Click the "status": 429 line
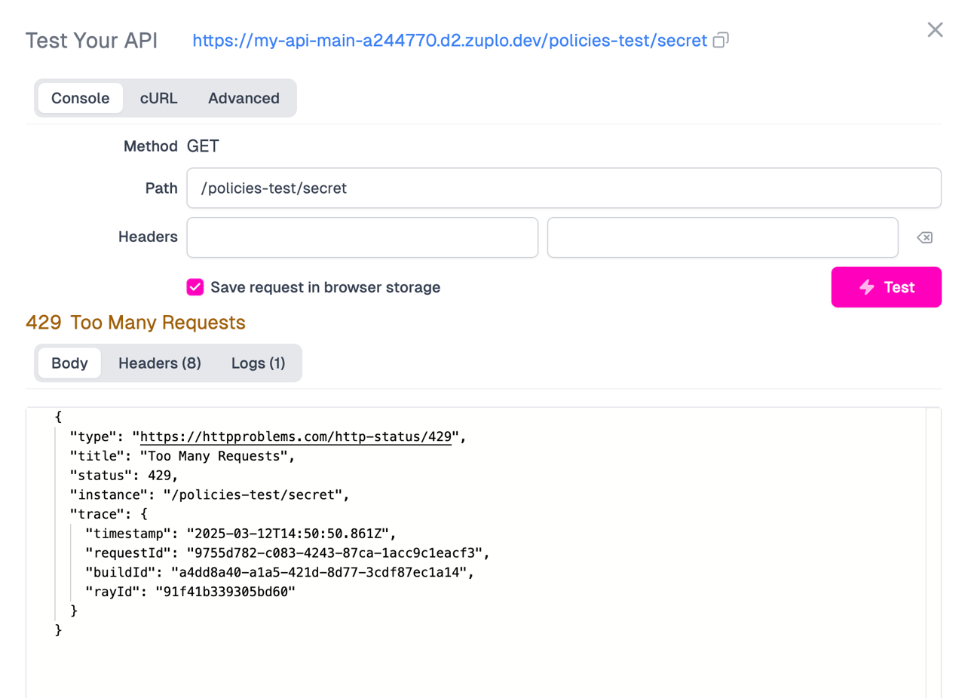965x698 pixels. point(124,476)
